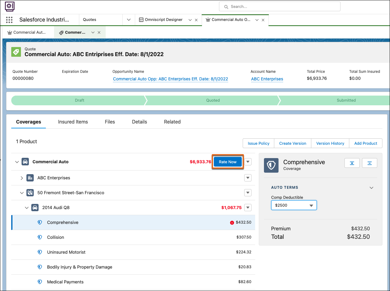
Task: Open the Omniscript Designer tab menu chevron
Action: (190, 20)
